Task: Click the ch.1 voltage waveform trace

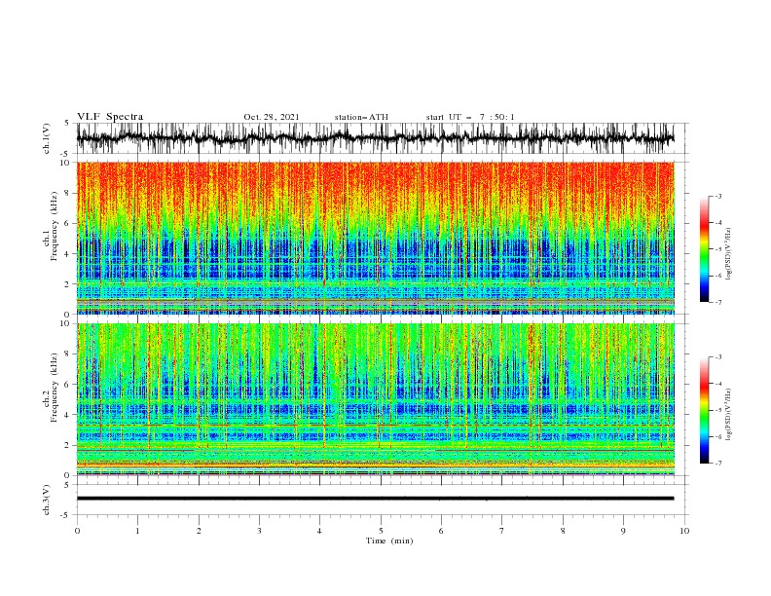Action: tap(375, 138)
